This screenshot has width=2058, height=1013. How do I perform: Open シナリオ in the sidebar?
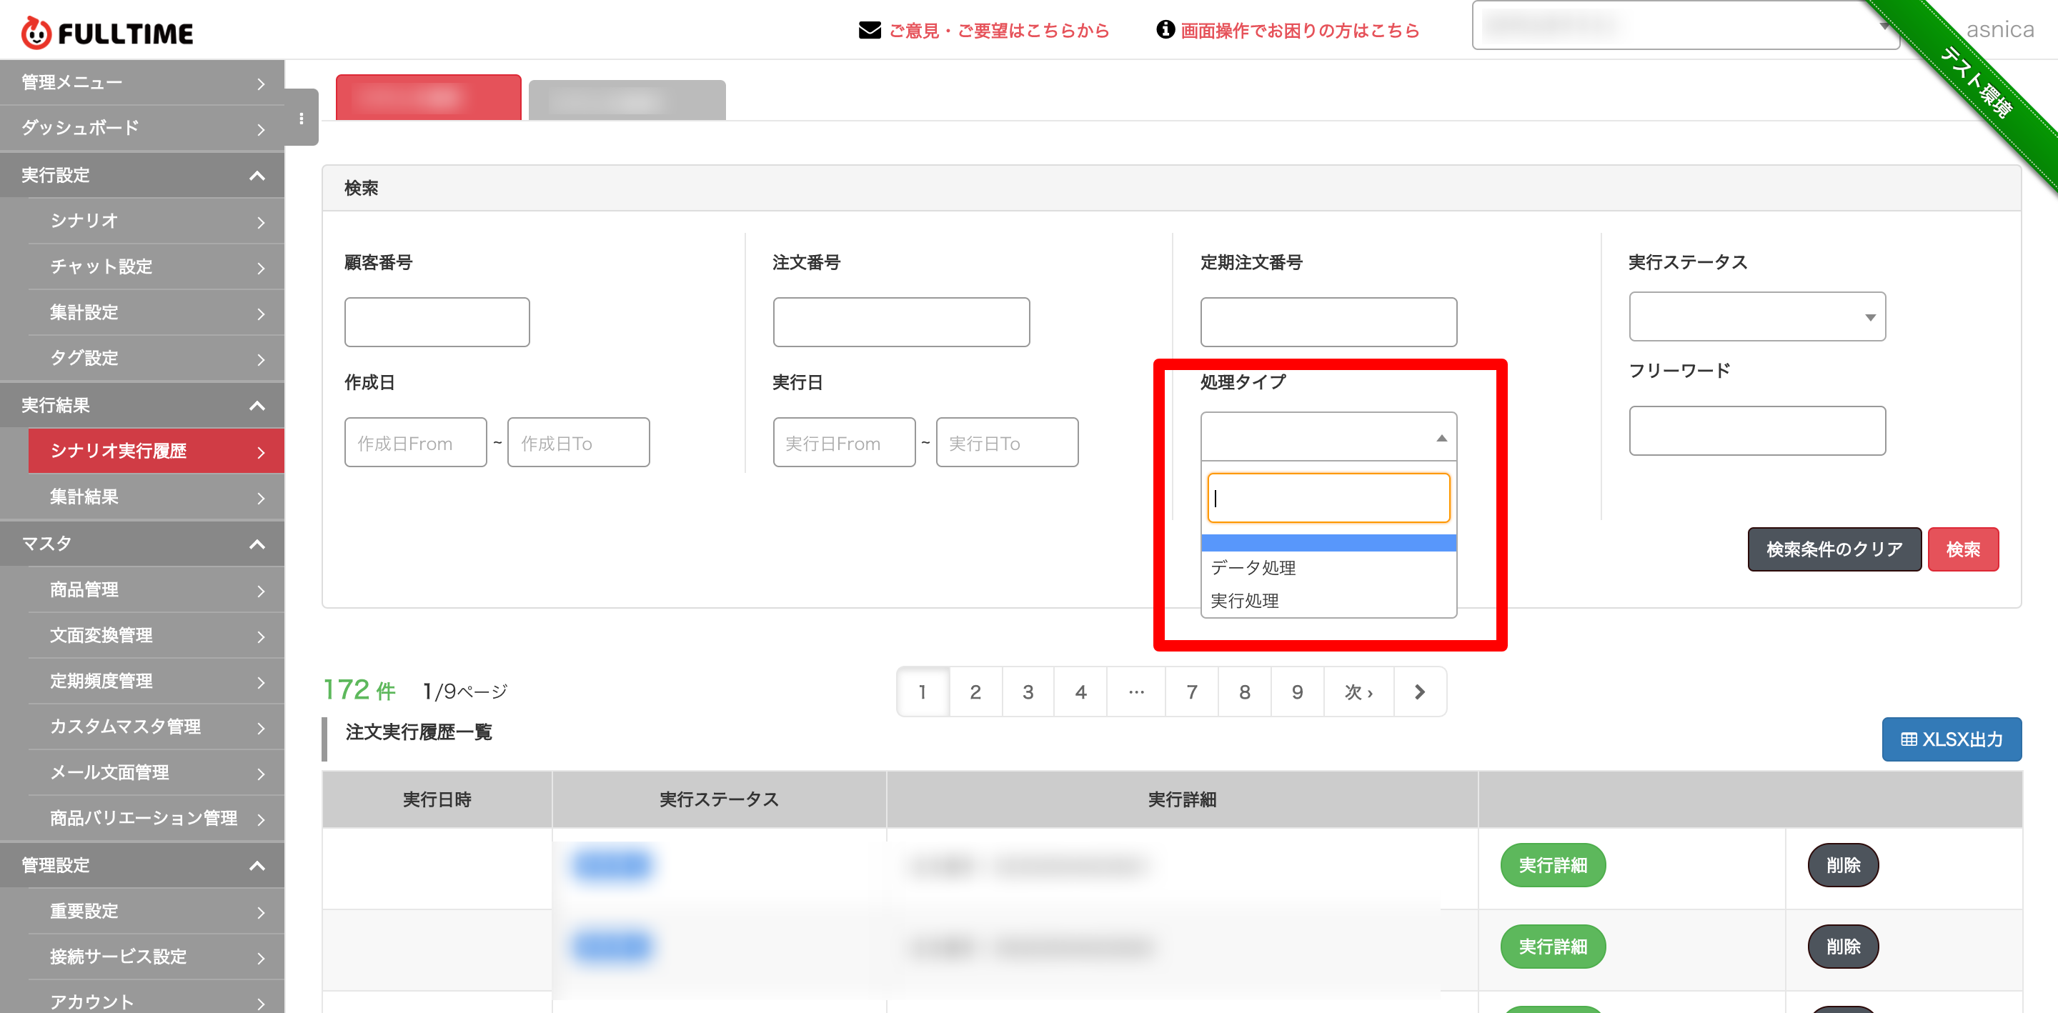156,221
